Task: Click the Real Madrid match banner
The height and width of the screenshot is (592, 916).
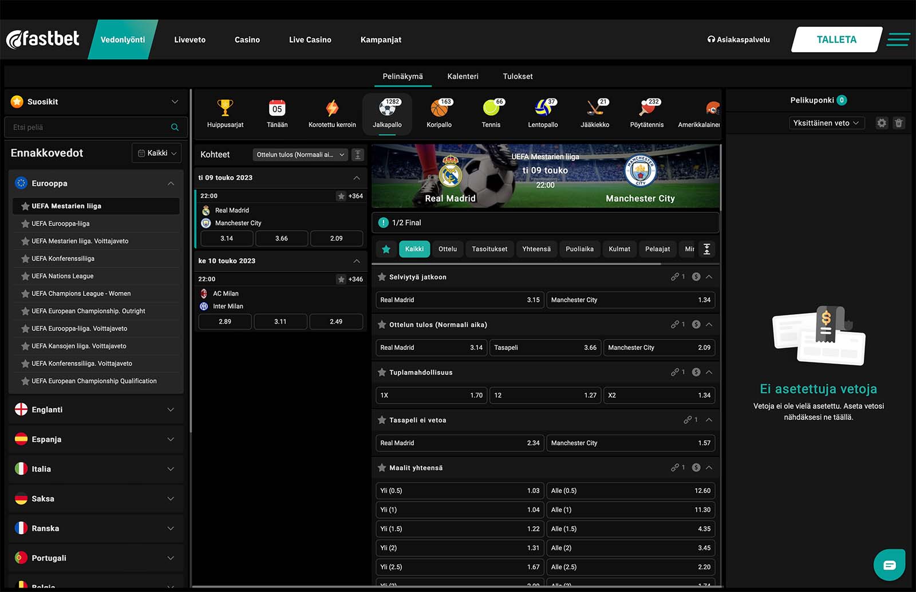Action: coord(546,176)
